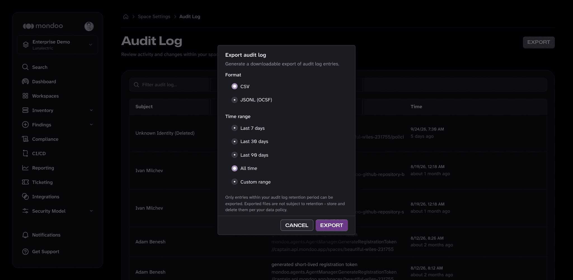Click the Time column header
The width and height of the screenshot is (573, 280).
(x=416, y=106)
